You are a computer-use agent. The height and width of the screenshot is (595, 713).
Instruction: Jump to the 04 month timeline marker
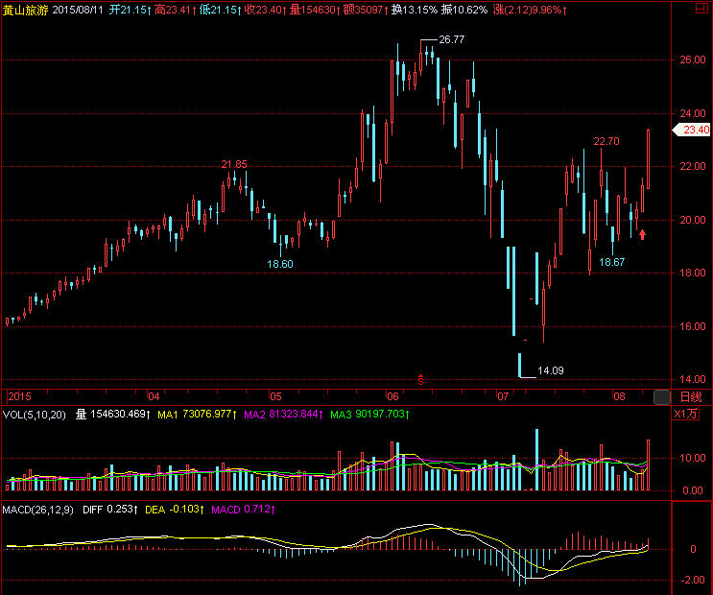(153, 396)
